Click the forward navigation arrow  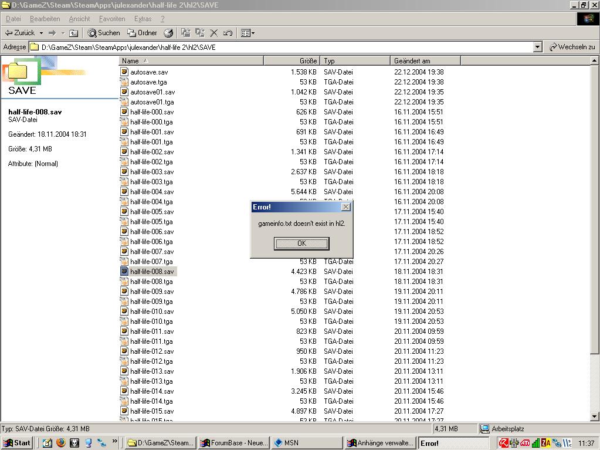[x=52, y=33]
